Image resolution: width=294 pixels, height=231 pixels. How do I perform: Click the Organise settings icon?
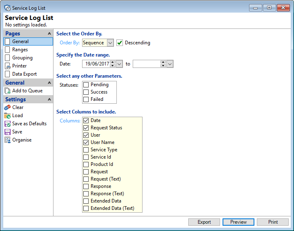click(x=7, y=140)
